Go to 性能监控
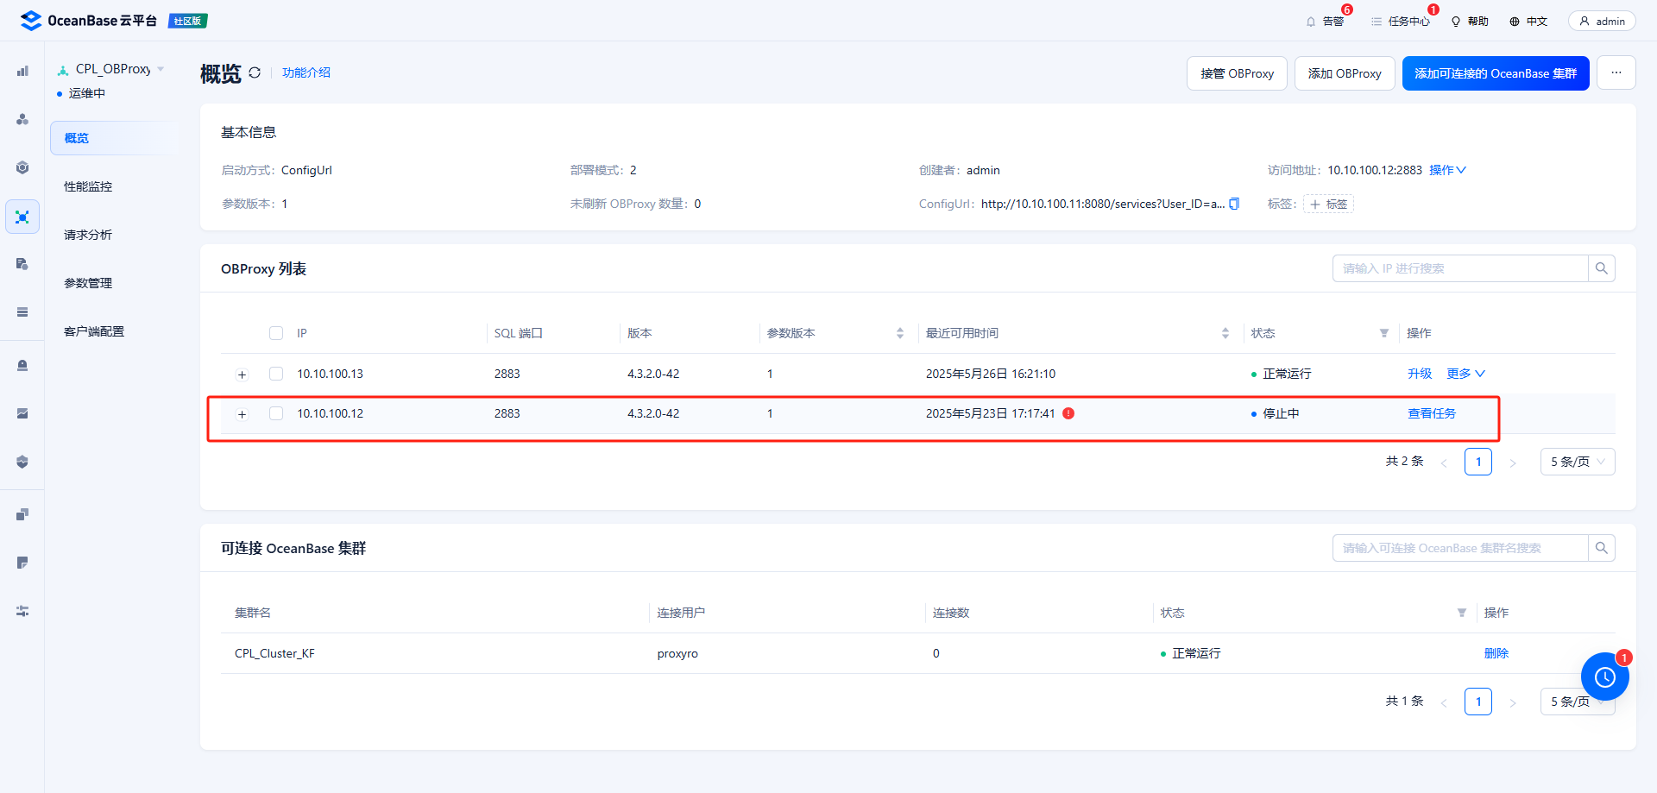 click(x=88, y=186)
